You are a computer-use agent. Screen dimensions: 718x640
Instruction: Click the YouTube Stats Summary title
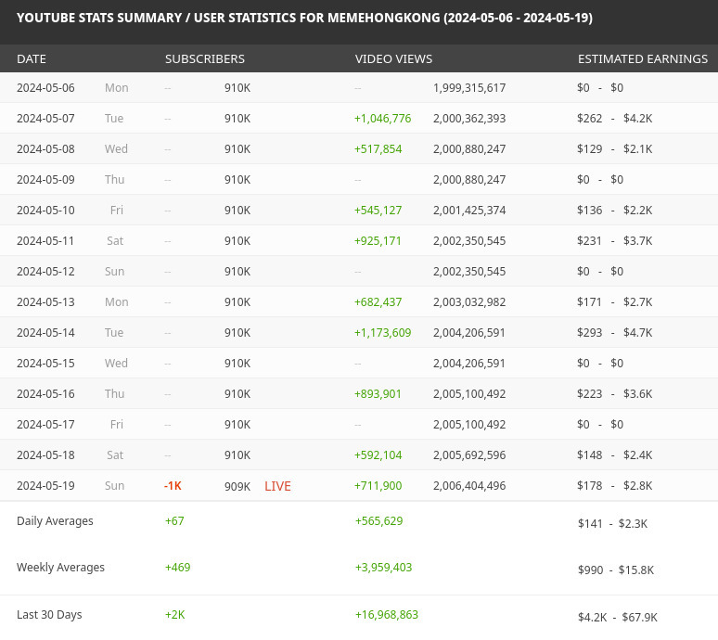click(304, 19)
